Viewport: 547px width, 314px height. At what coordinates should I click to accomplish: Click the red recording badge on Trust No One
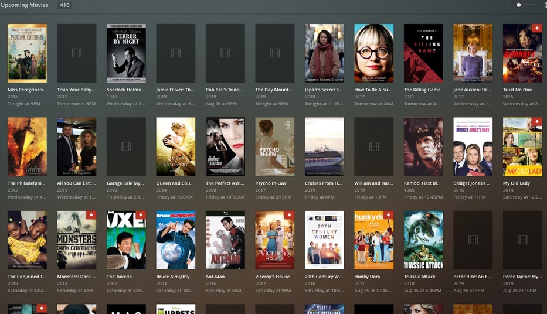pos(537,28)
